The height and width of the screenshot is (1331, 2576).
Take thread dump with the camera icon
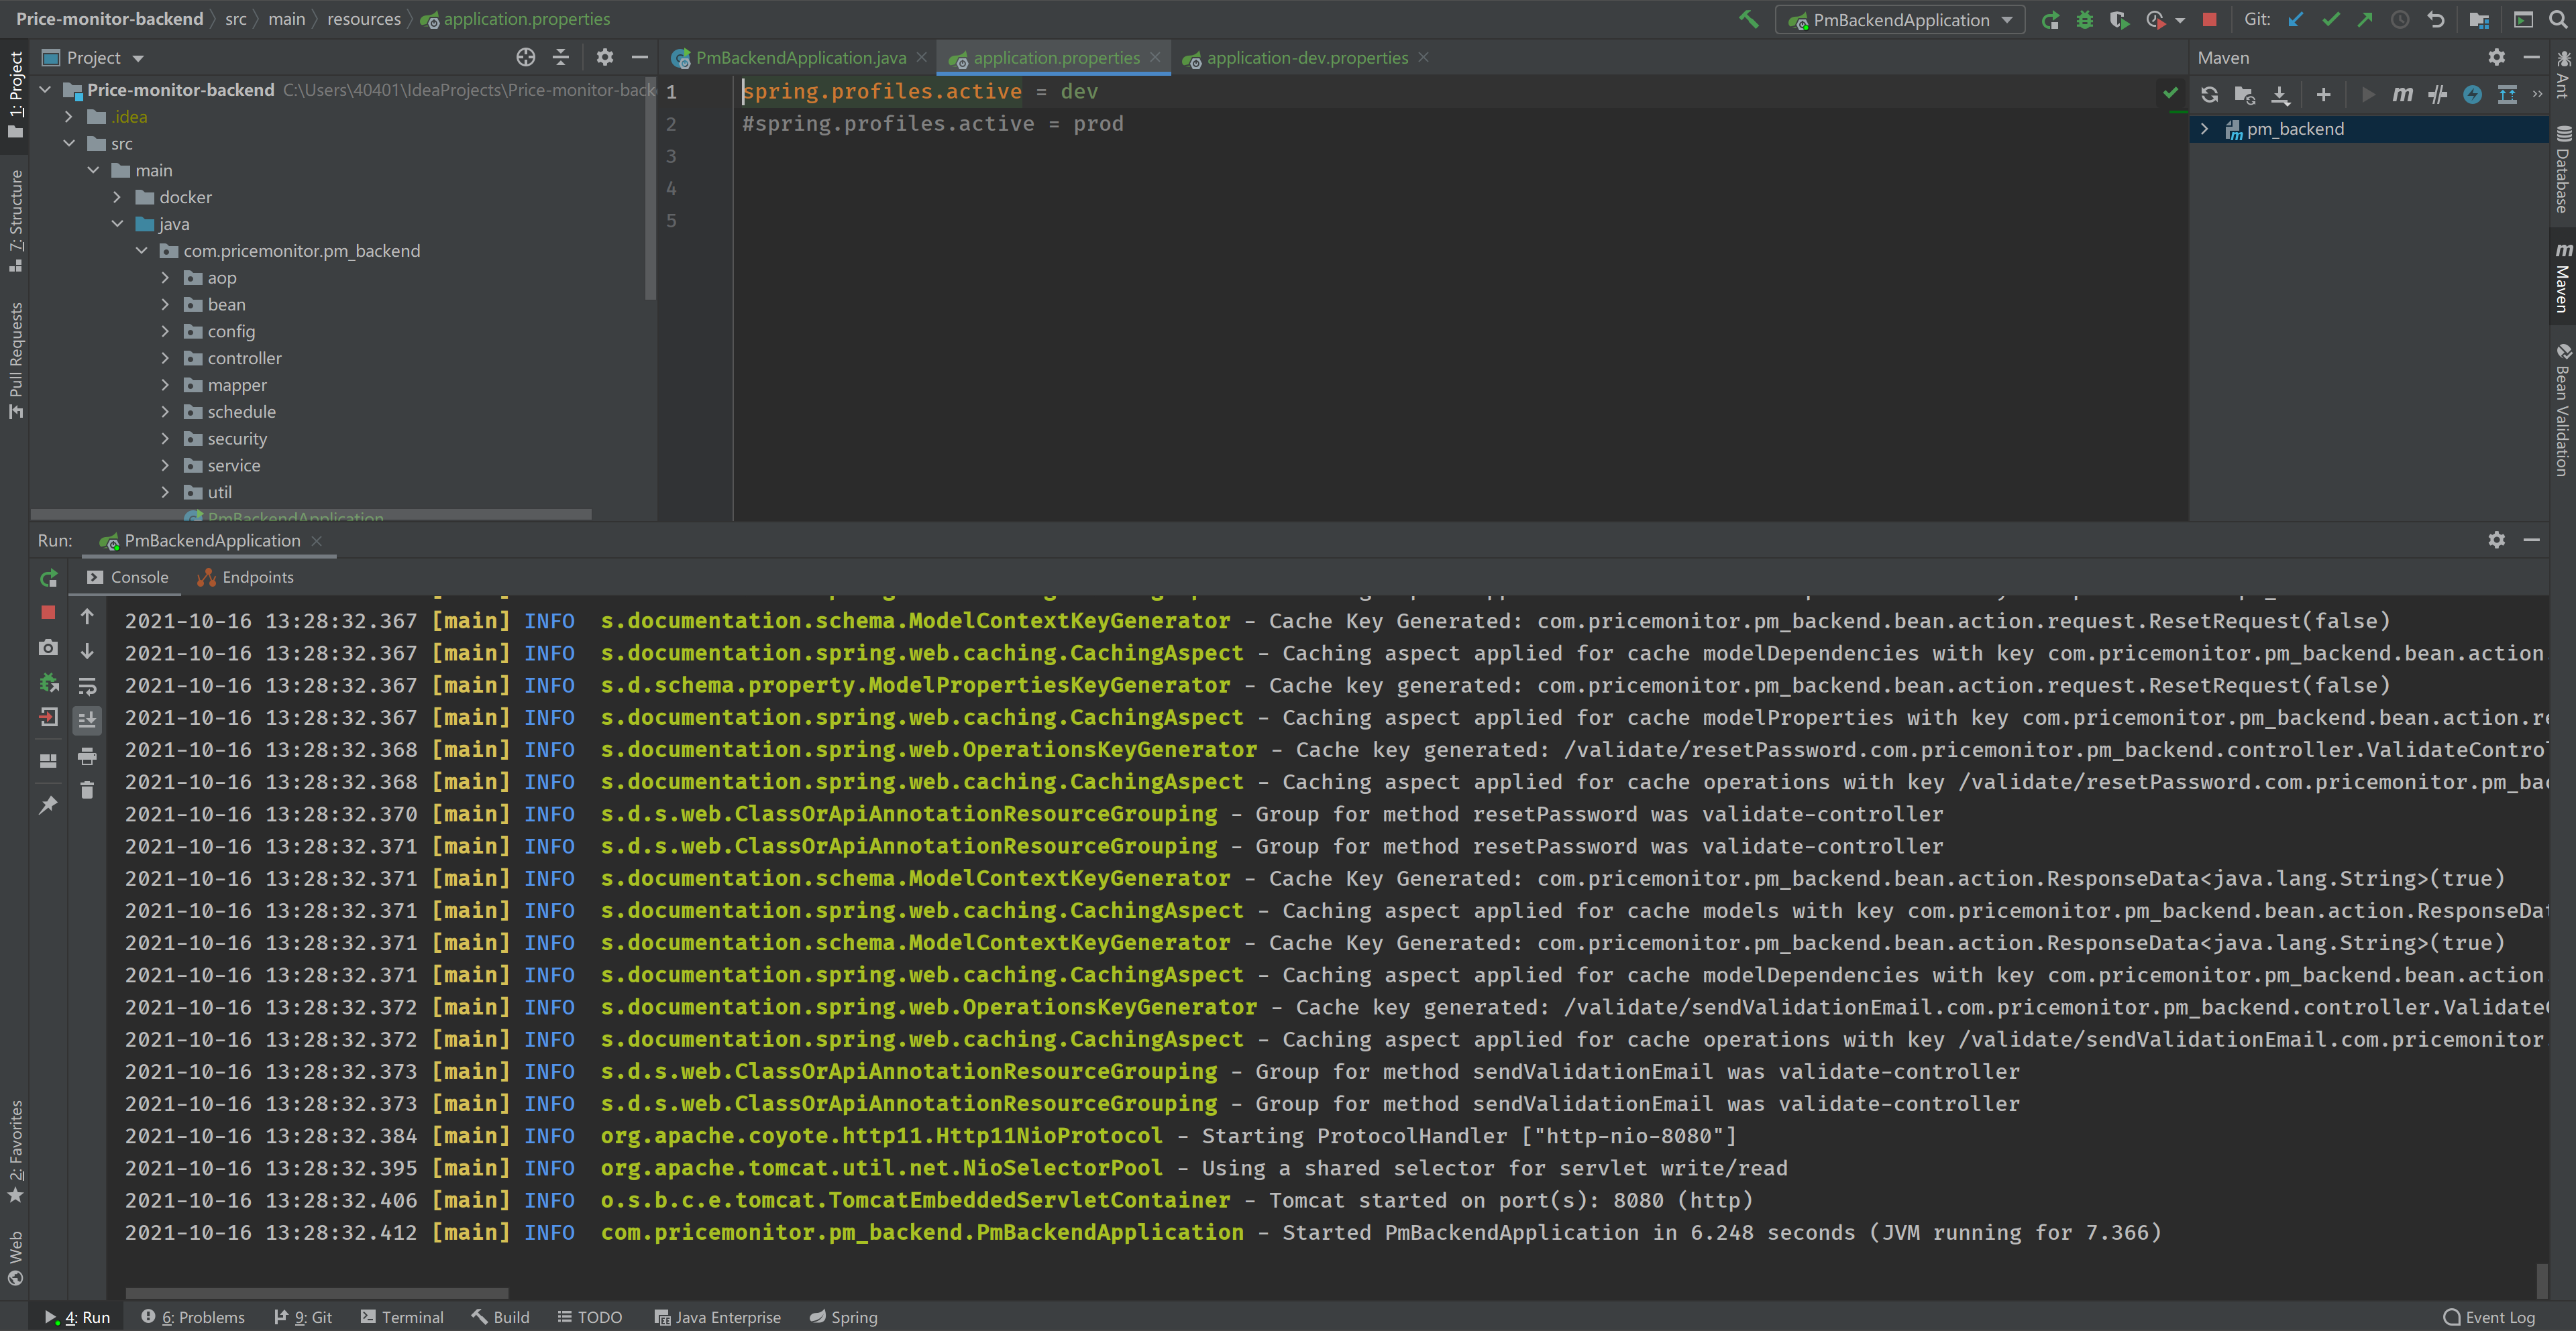pyautogui.click(x=48, y=648)
